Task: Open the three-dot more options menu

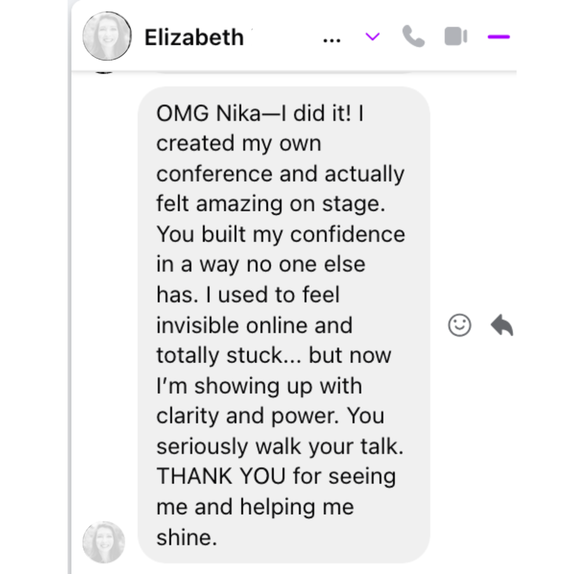Action: coord(332,41)
